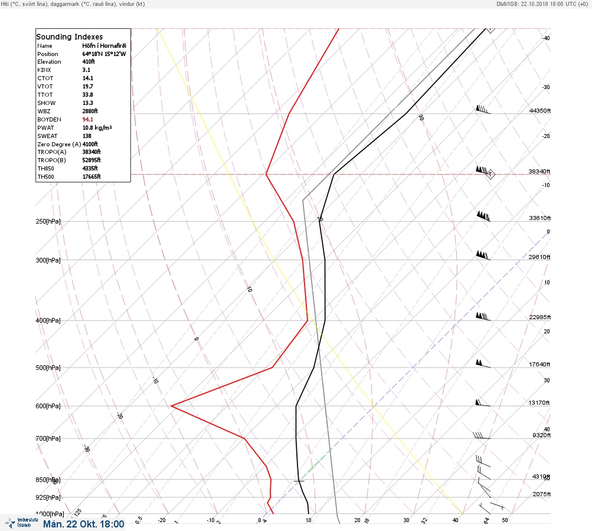Click the 44350ft altitude label
The width and height of the screenshot is (592, 531).
click(540, 110)
